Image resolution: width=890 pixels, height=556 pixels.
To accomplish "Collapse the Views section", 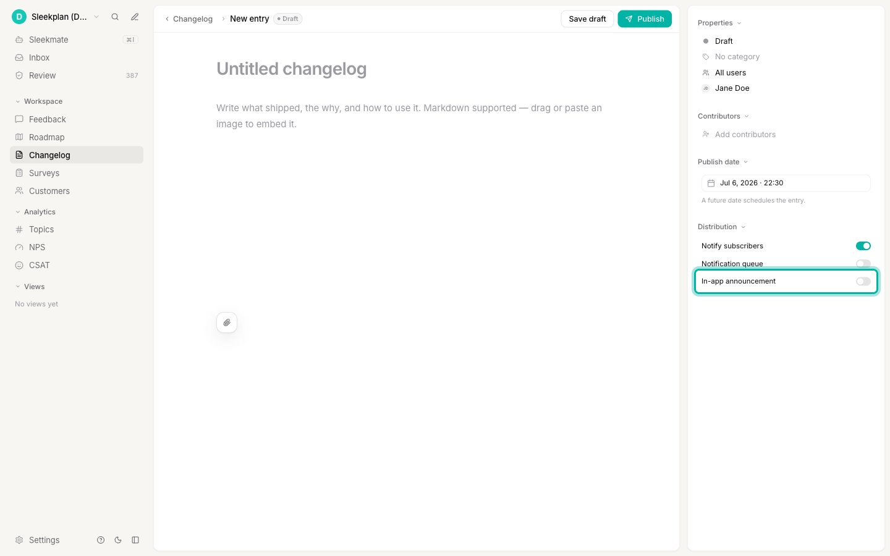I will tap(30, 287).
